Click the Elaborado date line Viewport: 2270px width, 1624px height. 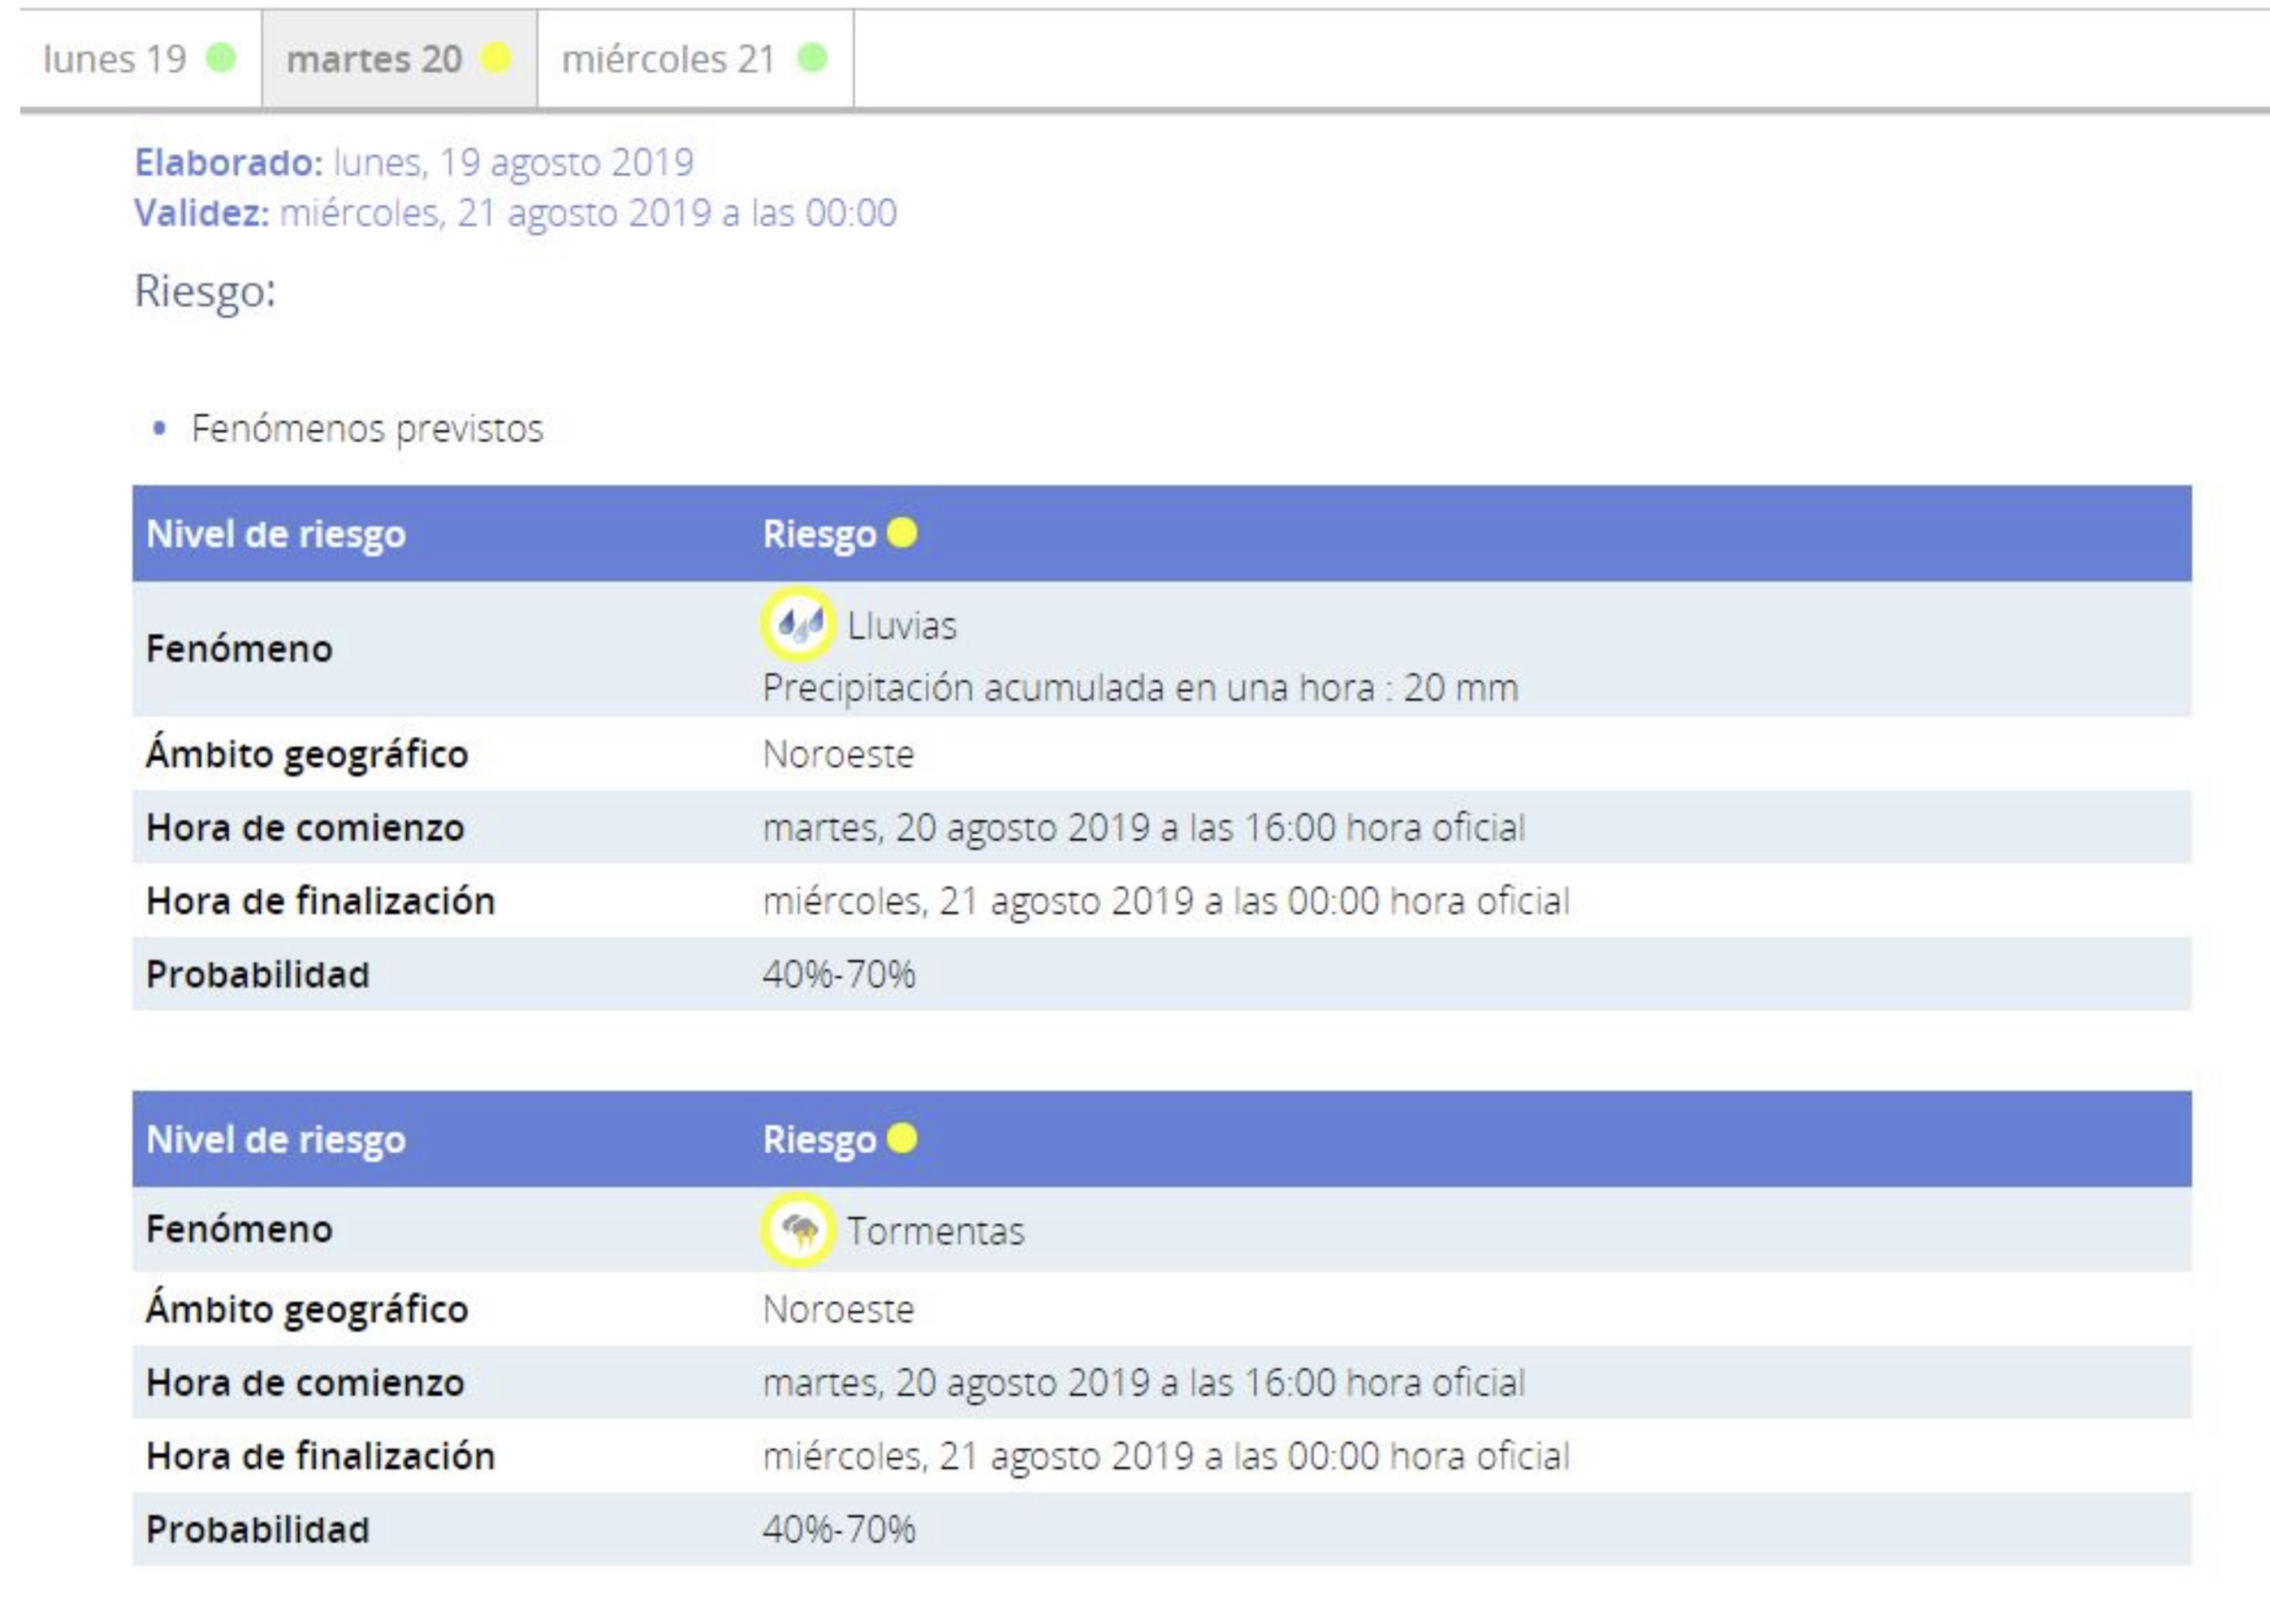[414, 162]
